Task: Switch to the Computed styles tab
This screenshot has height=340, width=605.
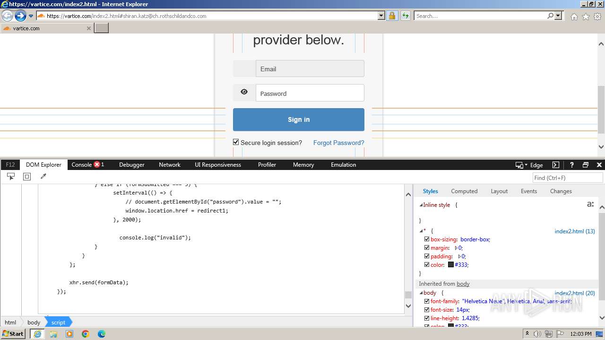Action: (x=464, y=191)
